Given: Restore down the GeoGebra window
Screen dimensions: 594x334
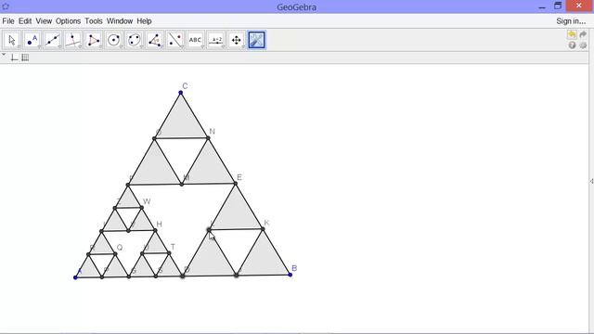Looking at the screenshot, I should tap(558, 6).
